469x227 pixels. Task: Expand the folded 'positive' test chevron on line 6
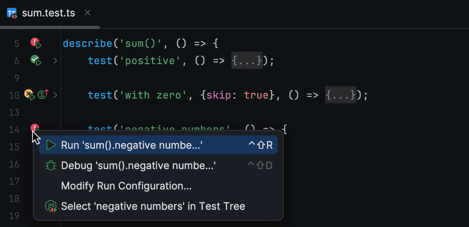55,61
